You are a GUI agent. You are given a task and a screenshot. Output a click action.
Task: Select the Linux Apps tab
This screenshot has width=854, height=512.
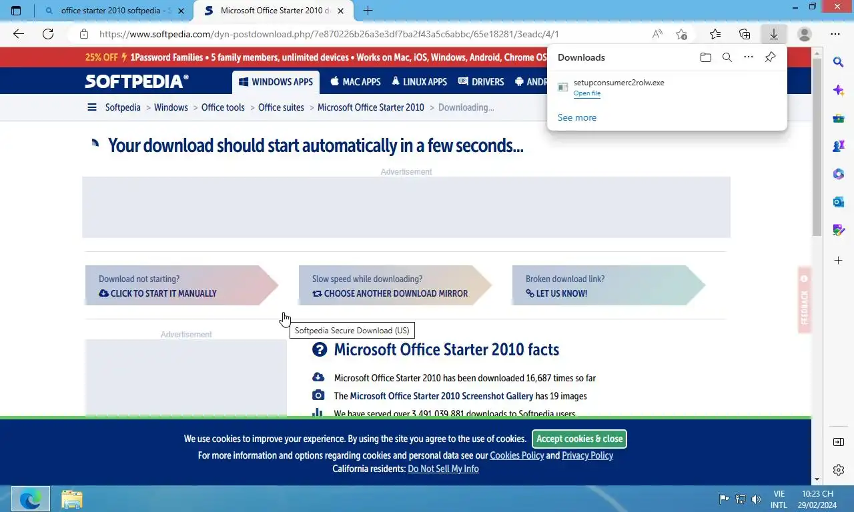click(x=420, y=82)
